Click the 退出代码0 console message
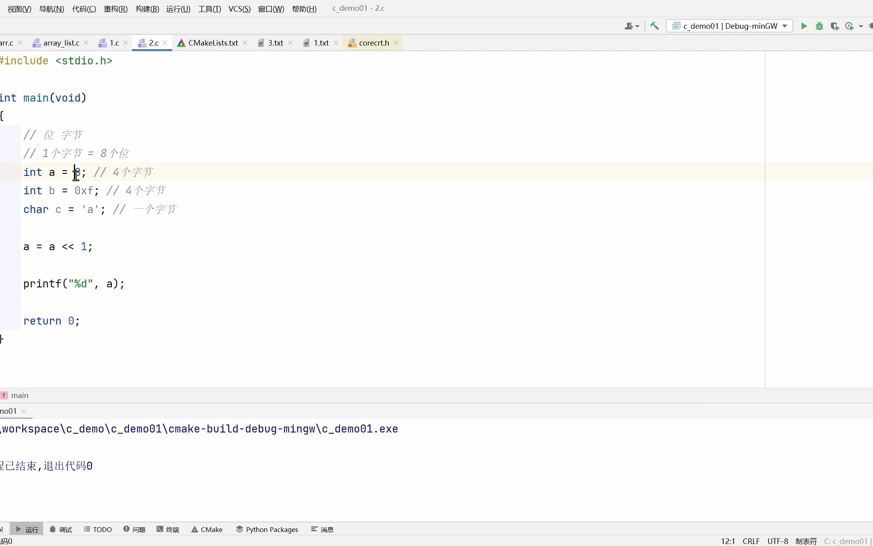873x546 pixels. click(68, 466)
